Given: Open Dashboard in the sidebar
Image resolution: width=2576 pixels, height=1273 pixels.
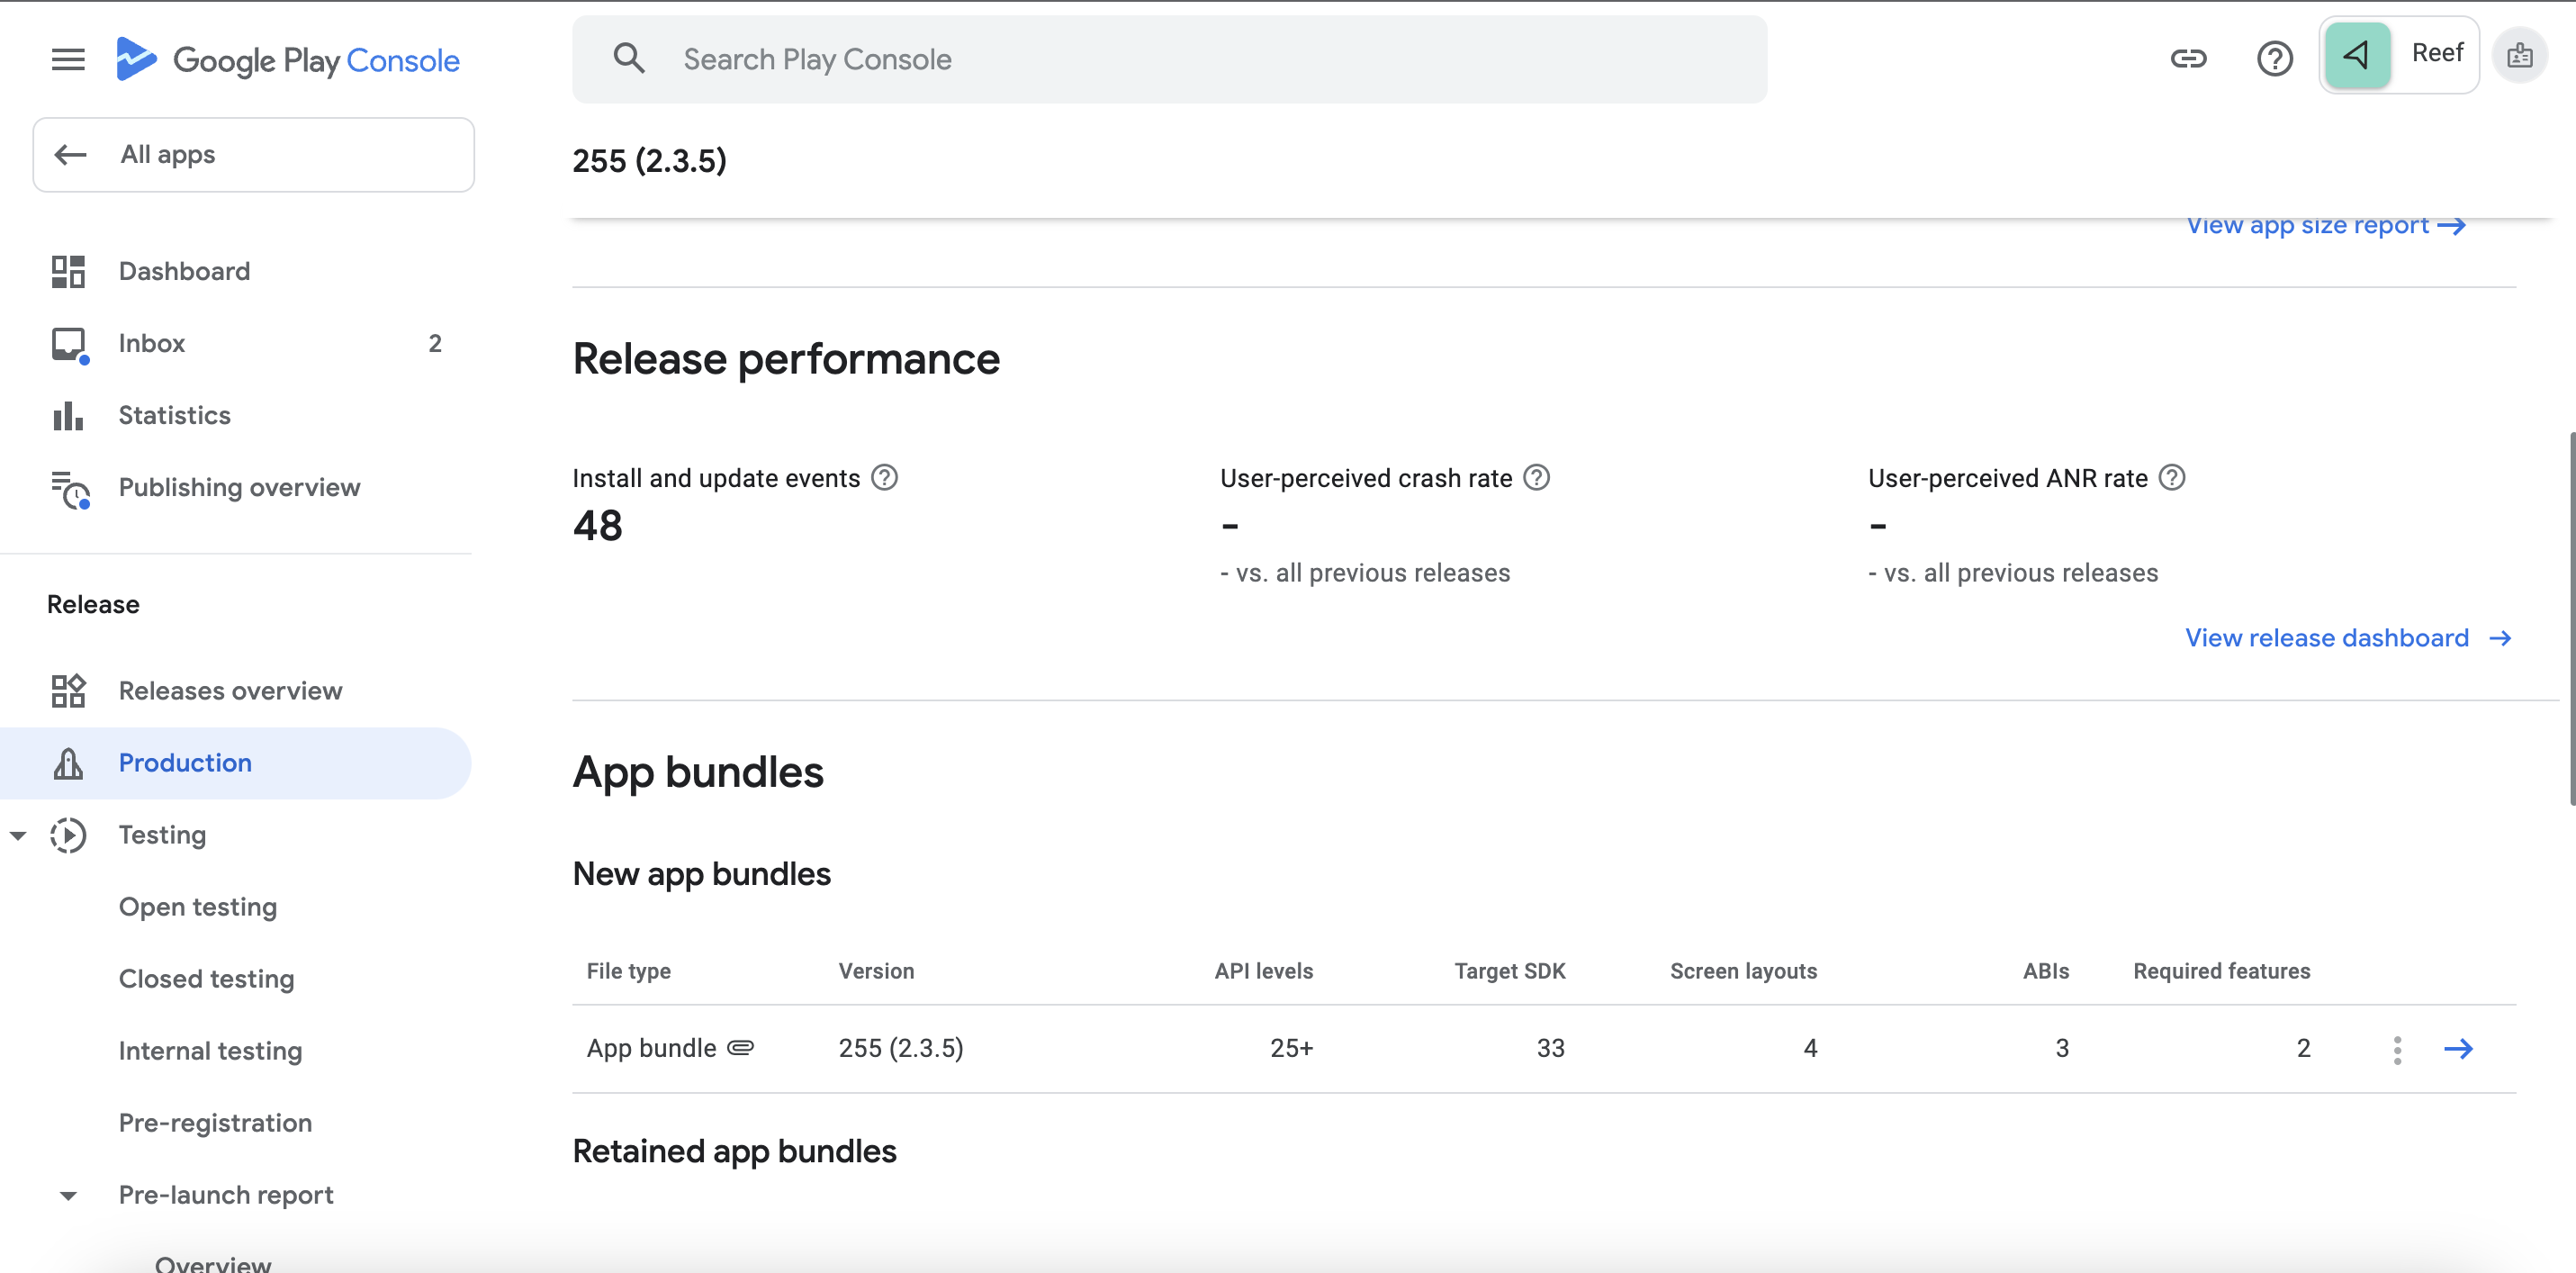Looking at the screenshot, I should click(x=184, y=272).
